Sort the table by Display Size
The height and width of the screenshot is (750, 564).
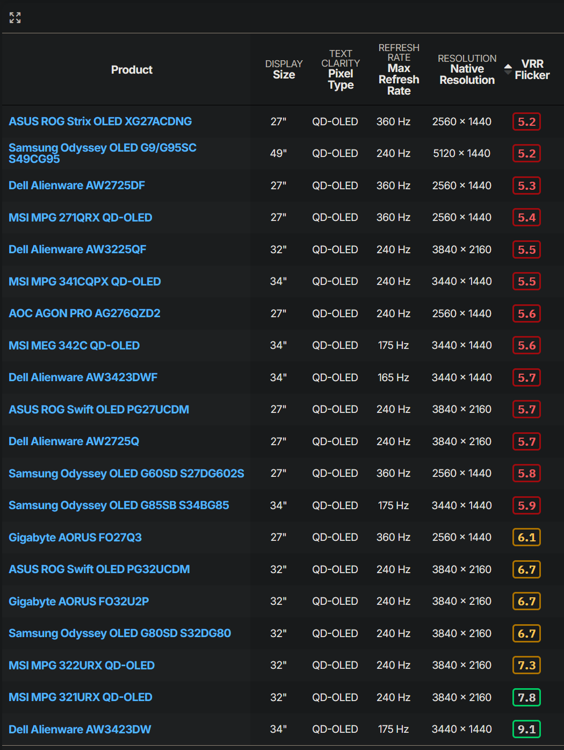(284, 69)
